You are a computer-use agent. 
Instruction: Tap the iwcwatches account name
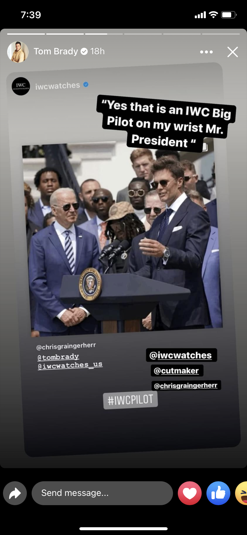tap(58, 86)
